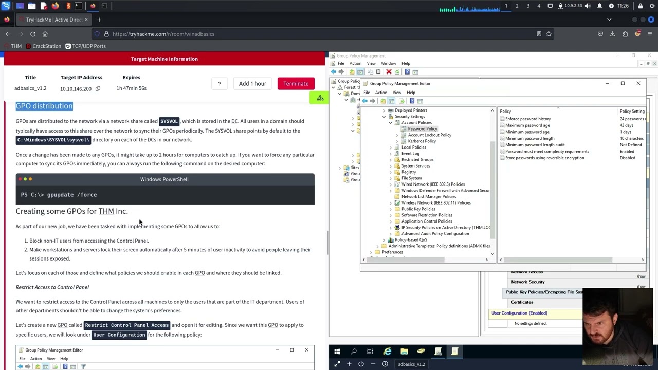Image resolution: width=658 pixels, height=370 pixels.
Task: Click Back arrow in Group Policy Management toolbar
Action: tap(334, 71)
